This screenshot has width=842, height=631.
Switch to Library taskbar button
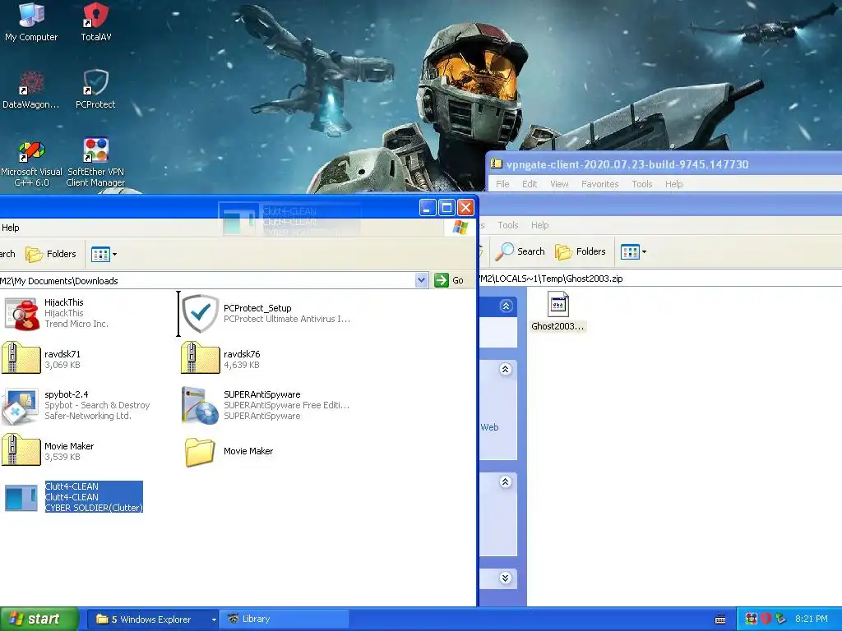coord(285,619)
